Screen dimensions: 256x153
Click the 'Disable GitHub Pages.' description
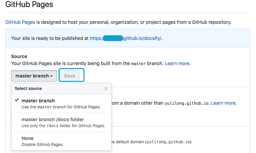43,145
